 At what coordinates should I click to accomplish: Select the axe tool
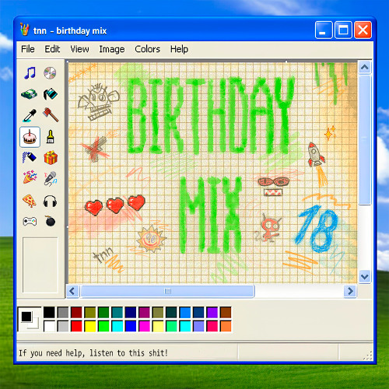coord(51,115)
